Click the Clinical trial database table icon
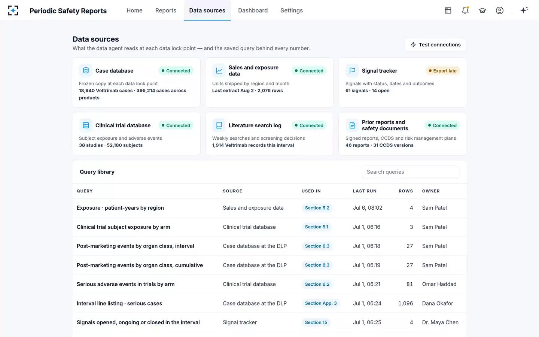Viewport: 539px width, 337px height. click(86, 125)
